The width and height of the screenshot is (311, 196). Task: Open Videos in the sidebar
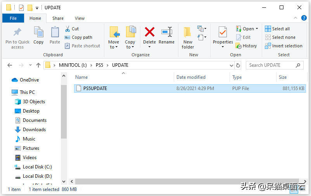[x=26, y=158]
